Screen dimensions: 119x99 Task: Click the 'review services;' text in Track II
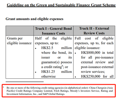point(93,72)
